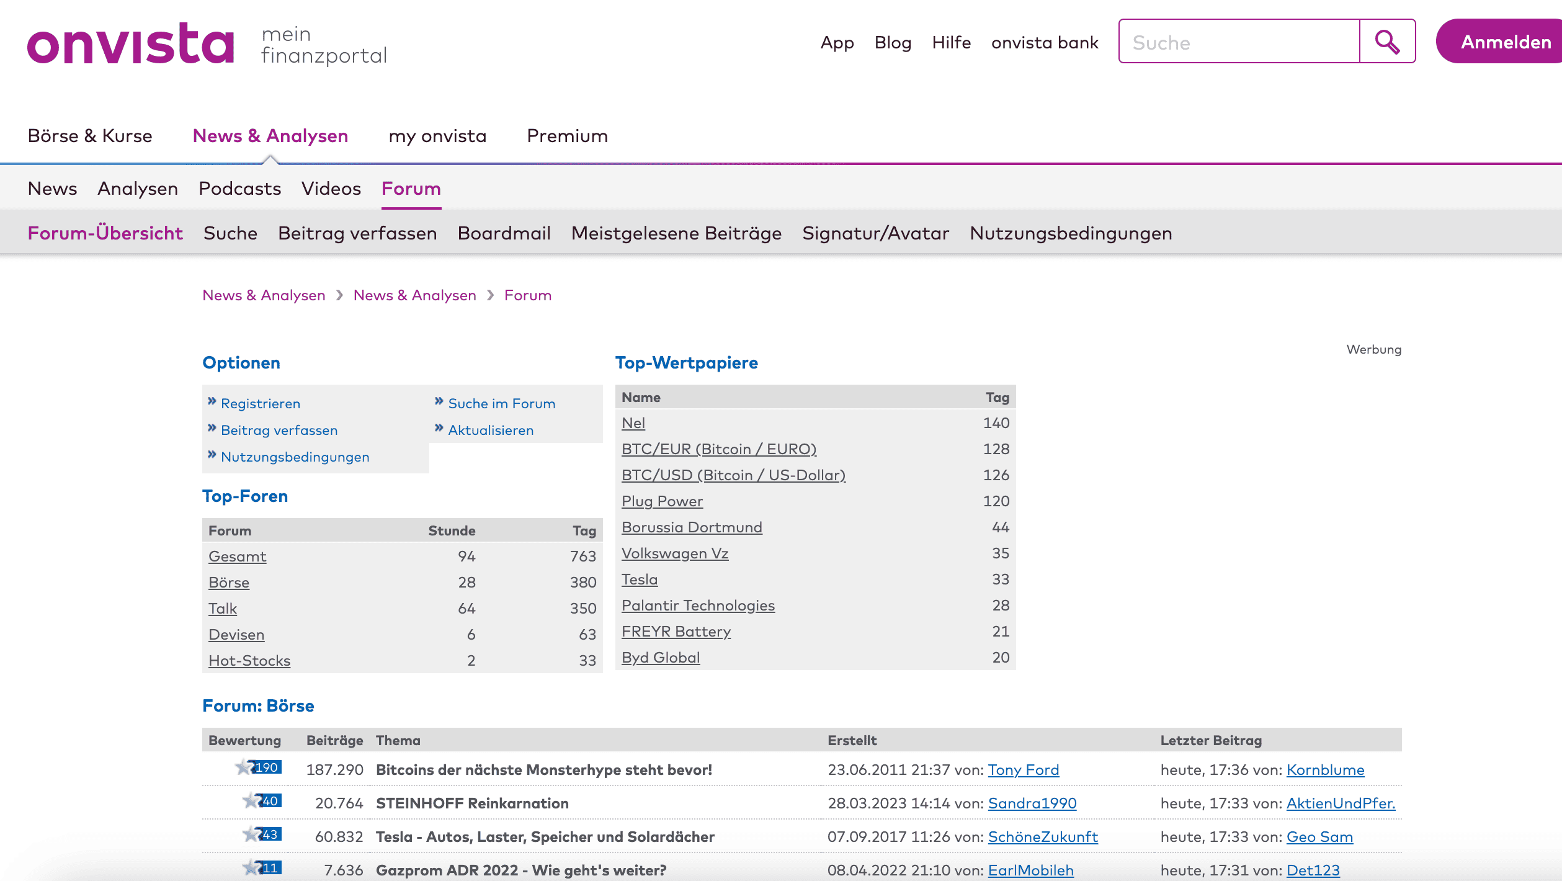Click star rating icon for STEINHOFF thread

251,801
